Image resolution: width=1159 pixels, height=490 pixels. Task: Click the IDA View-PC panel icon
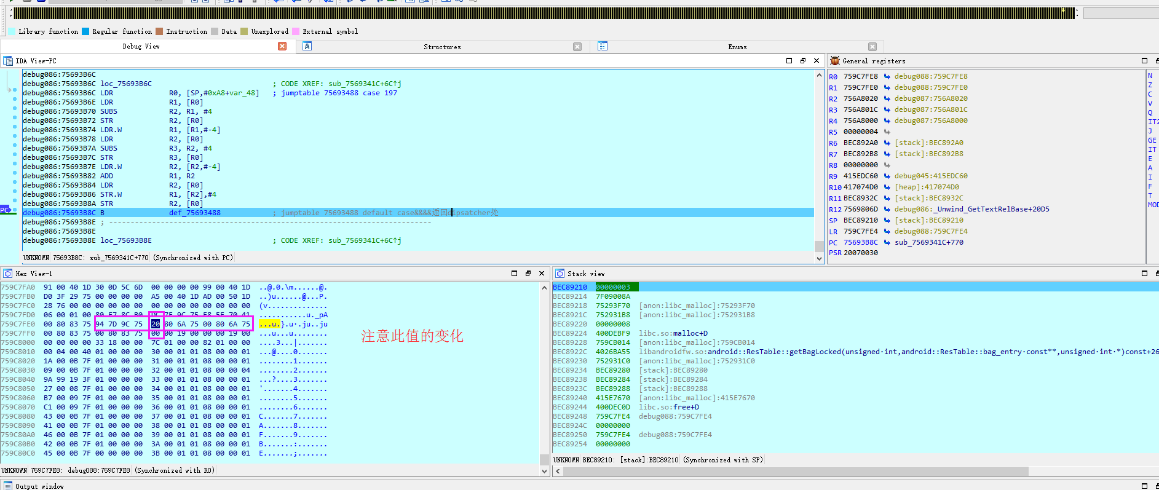8,61
